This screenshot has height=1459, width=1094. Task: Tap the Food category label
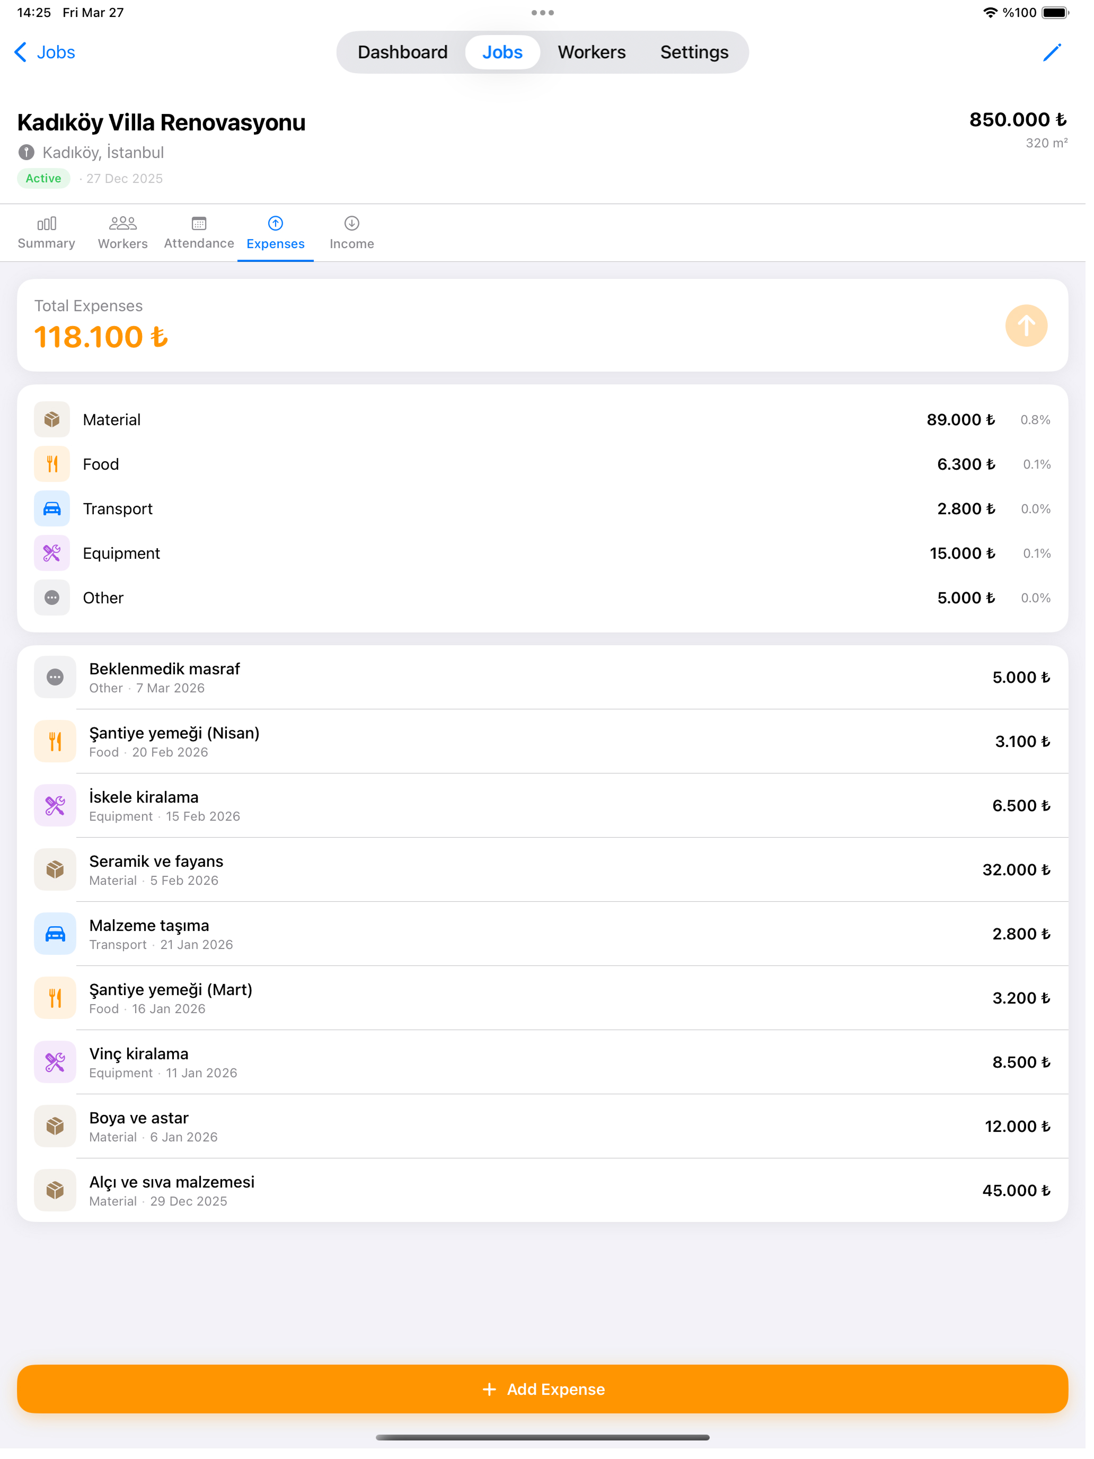point(101,464)
